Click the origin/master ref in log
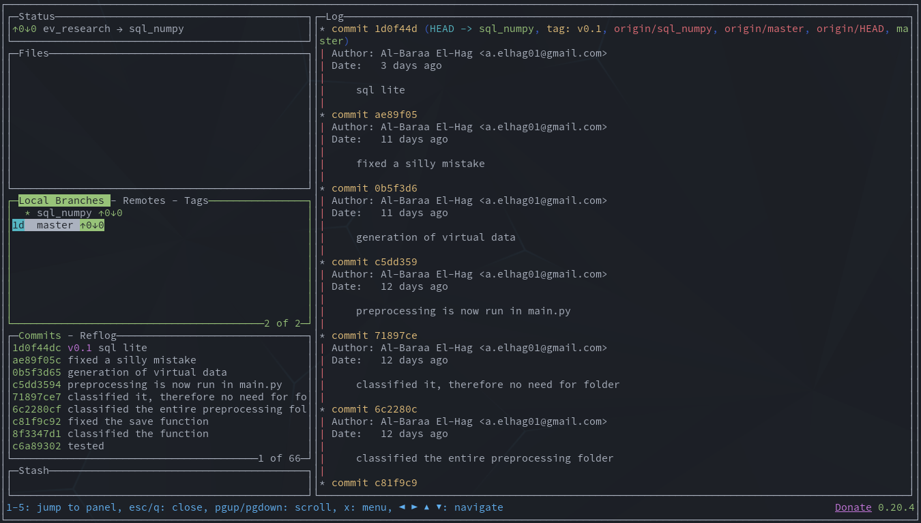 pos(764,29)
